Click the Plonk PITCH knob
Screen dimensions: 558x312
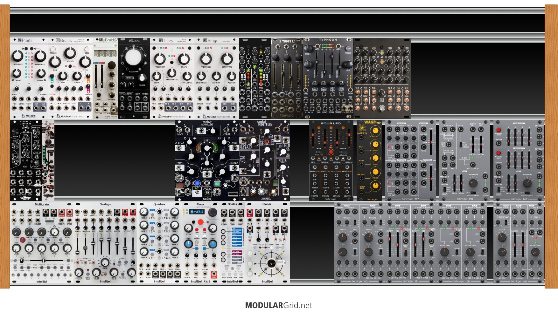click(188, 228)
